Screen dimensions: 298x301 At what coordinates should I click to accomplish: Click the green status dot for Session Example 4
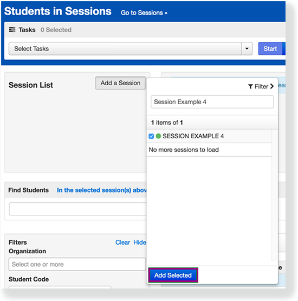(158, 136)
